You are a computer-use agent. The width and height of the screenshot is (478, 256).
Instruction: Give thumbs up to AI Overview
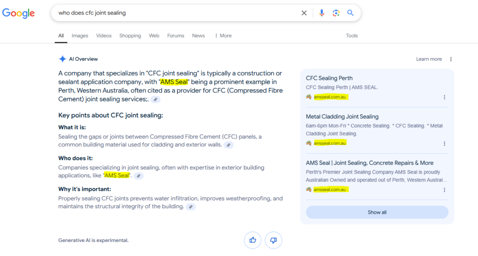(253, 240)
